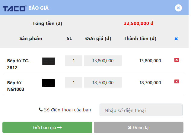Open the Bếp từ TC-2812 product thumbnail
The height and width of the screenshot is (140, 191).
[x=49, y=61]
